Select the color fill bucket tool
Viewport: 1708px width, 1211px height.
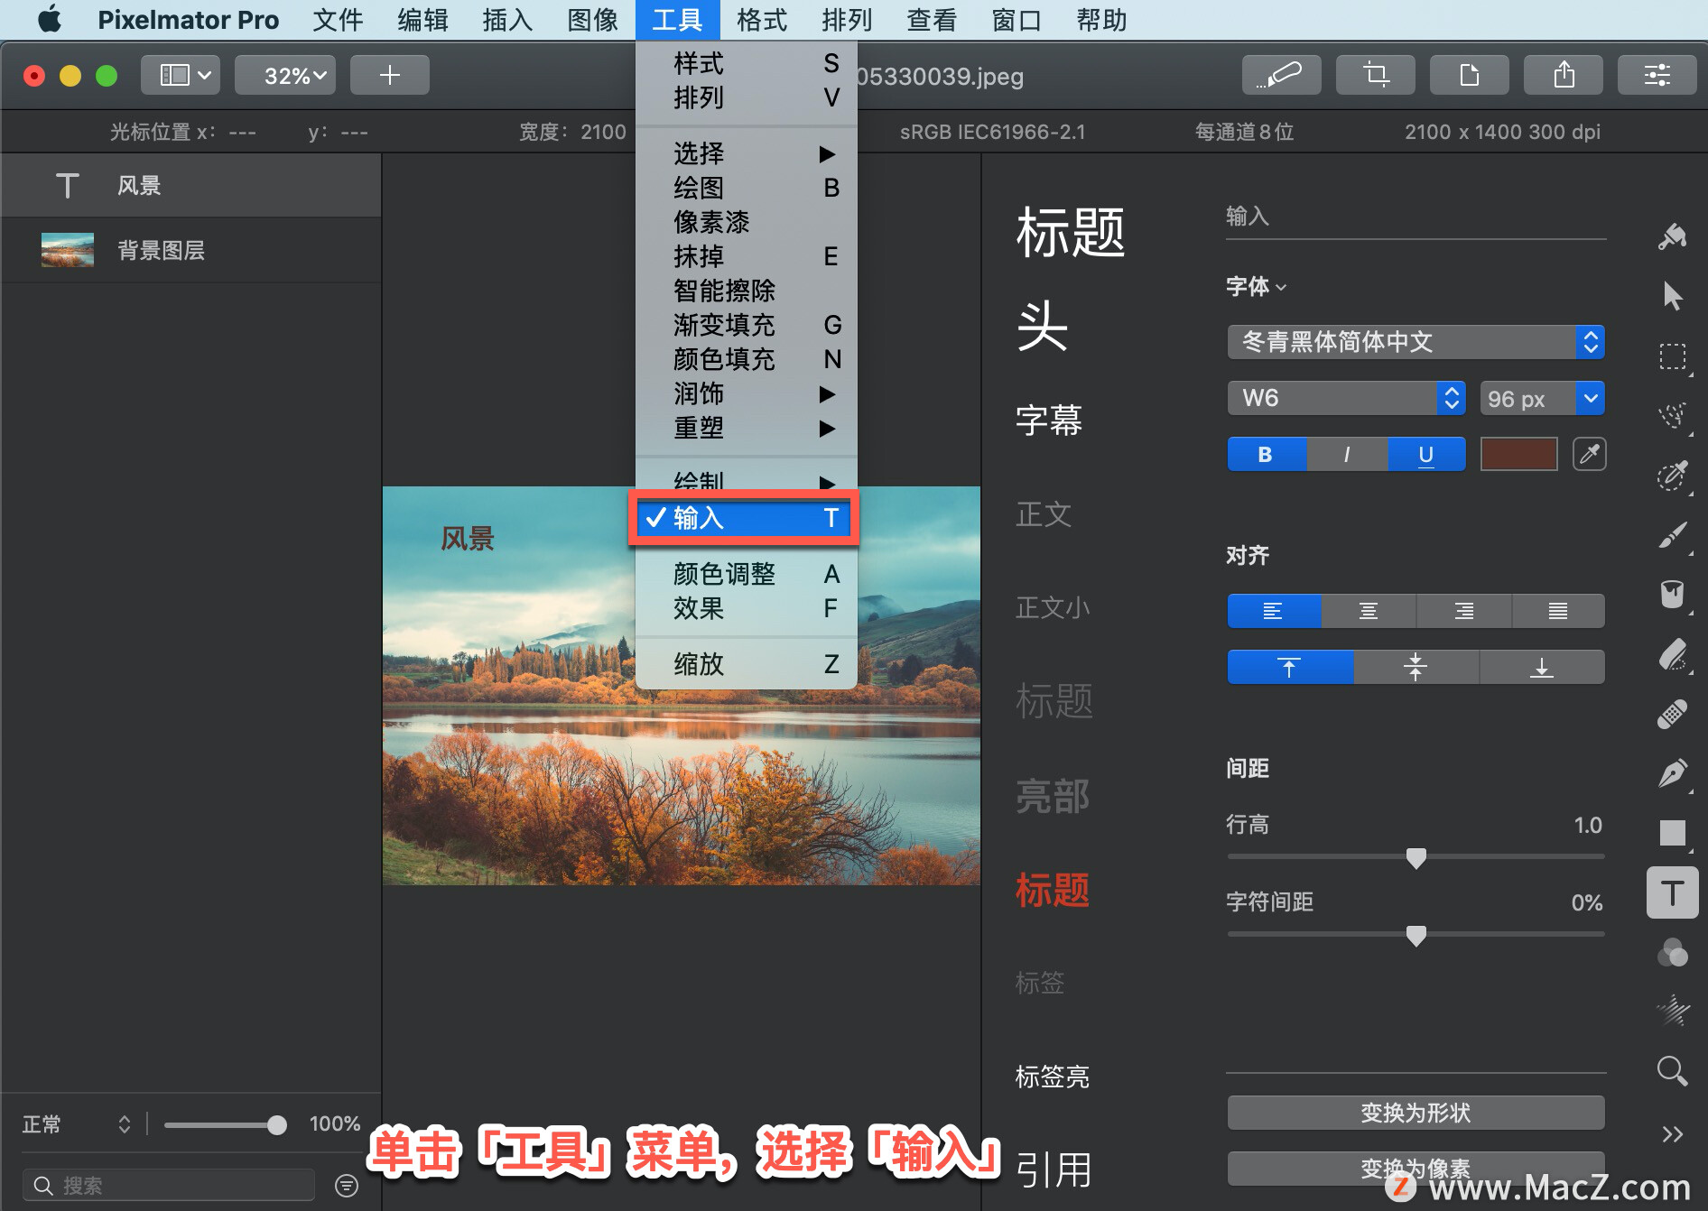point(1672,594)
